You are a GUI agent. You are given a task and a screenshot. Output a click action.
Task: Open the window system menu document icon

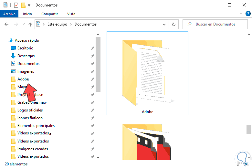click(x=5, y=5)
